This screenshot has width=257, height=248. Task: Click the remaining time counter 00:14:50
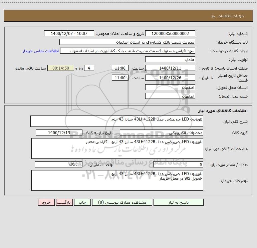(x=61, y=68)
